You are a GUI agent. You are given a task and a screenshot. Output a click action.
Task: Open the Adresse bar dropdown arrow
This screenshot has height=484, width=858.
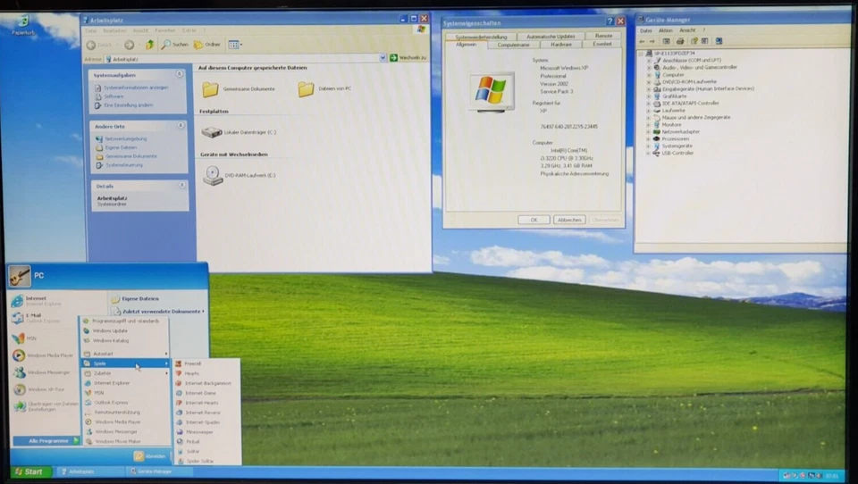383,57
